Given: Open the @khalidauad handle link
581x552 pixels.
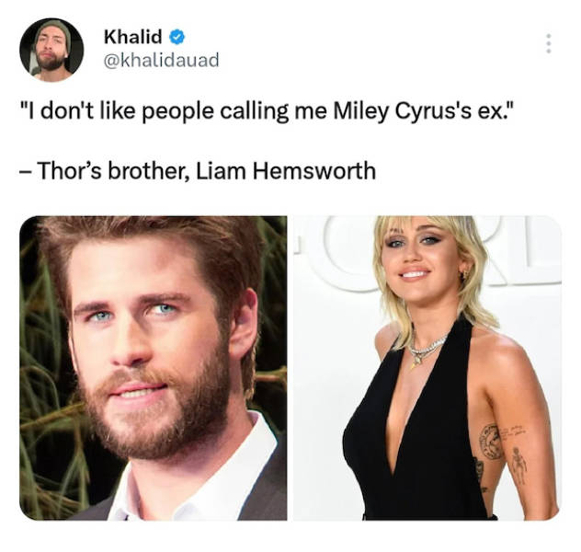Looking at the screenshot, I should (161, 61).
